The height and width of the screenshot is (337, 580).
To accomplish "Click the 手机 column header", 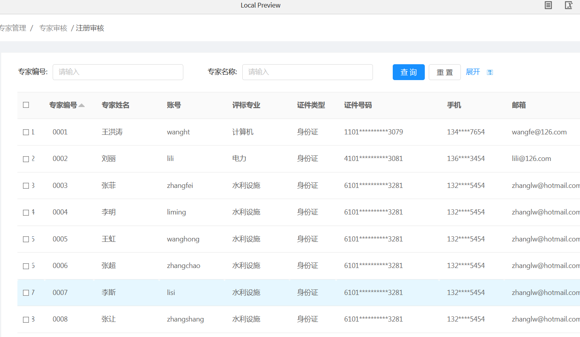I will (x=454, y=105).
